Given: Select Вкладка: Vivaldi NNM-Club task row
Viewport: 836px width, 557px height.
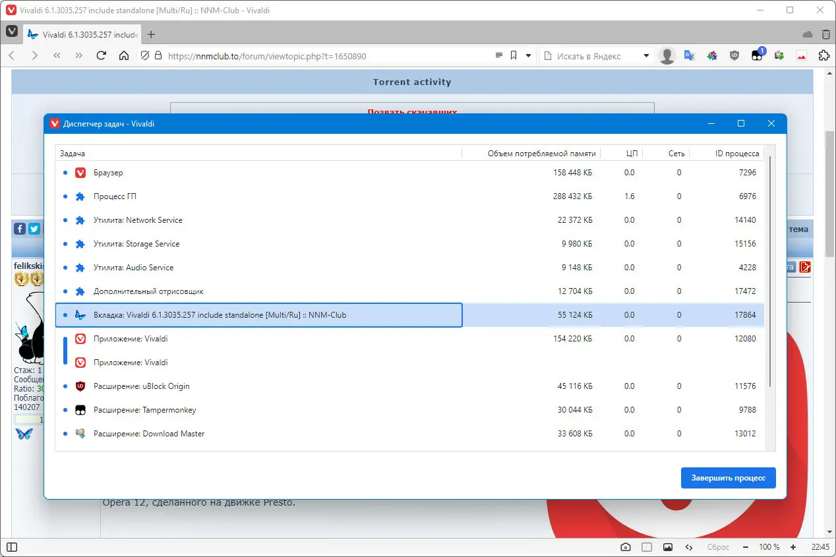Looking at the screenshot, I should [409, 315].
